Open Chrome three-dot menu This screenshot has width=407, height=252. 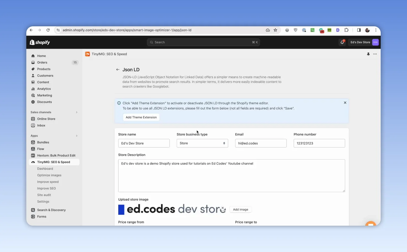376,30
